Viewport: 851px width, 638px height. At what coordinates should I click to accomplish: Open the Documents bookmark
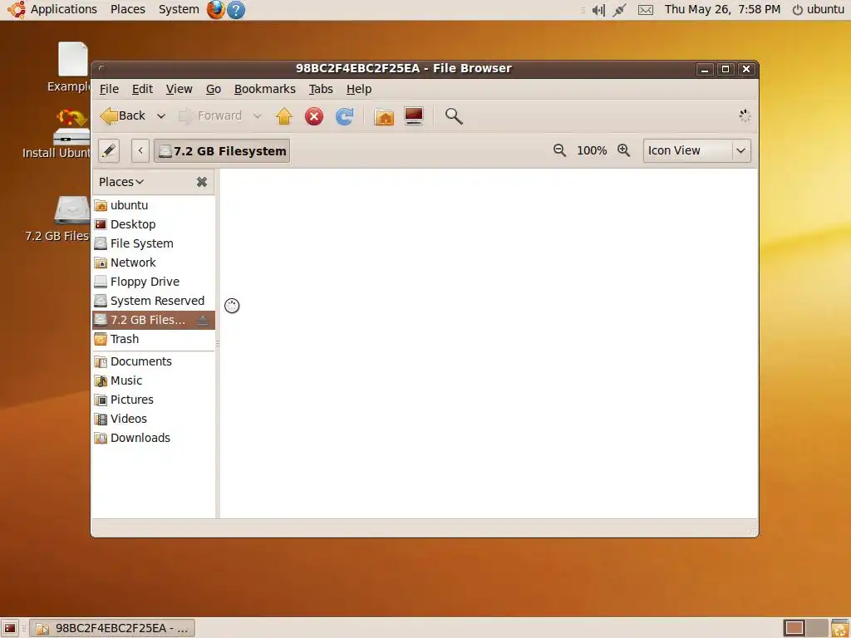pyautogui.click(x=154, y=361)
